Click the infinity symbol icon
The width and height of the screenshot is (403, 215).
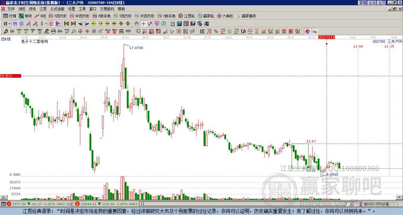click(x=314, y=31)
